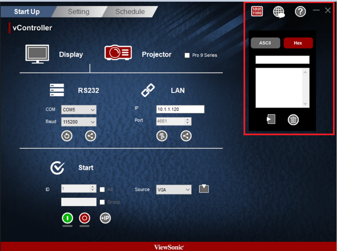
Task: Click the log scrollbar up arrow
Action: tap(305, 72)
